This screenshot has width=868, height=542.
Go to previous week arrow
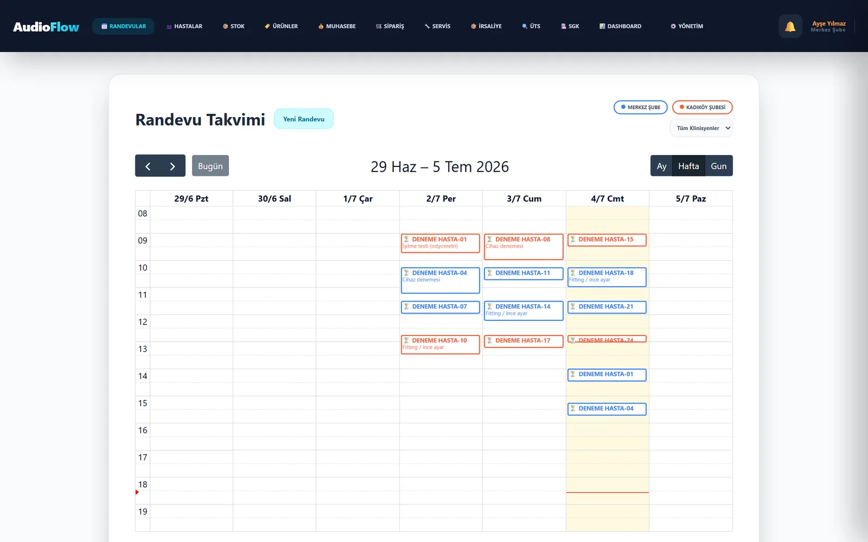pos(148,166)
